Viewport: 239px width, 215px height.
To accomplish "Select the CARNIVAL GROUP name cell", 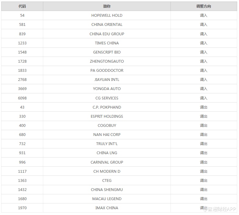I will point(107,162).
